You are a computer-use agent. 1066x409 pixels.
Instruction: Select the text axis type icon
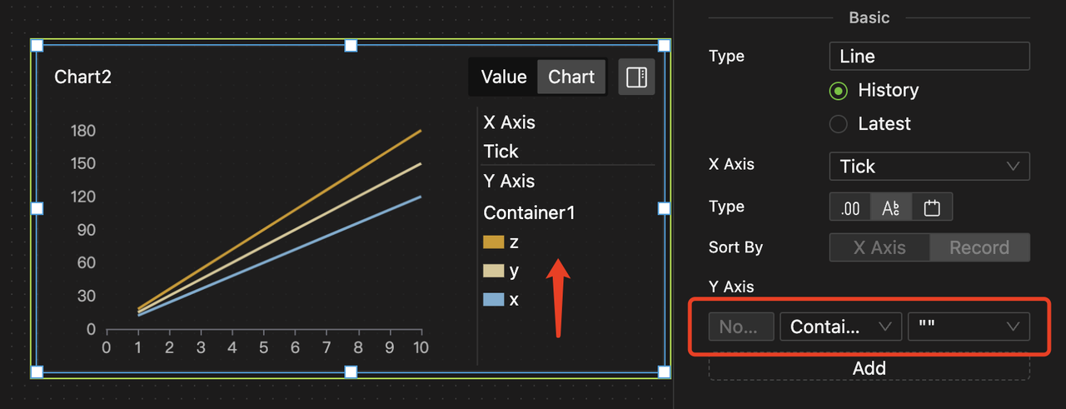pyautogui.click(x=890, y=207)
